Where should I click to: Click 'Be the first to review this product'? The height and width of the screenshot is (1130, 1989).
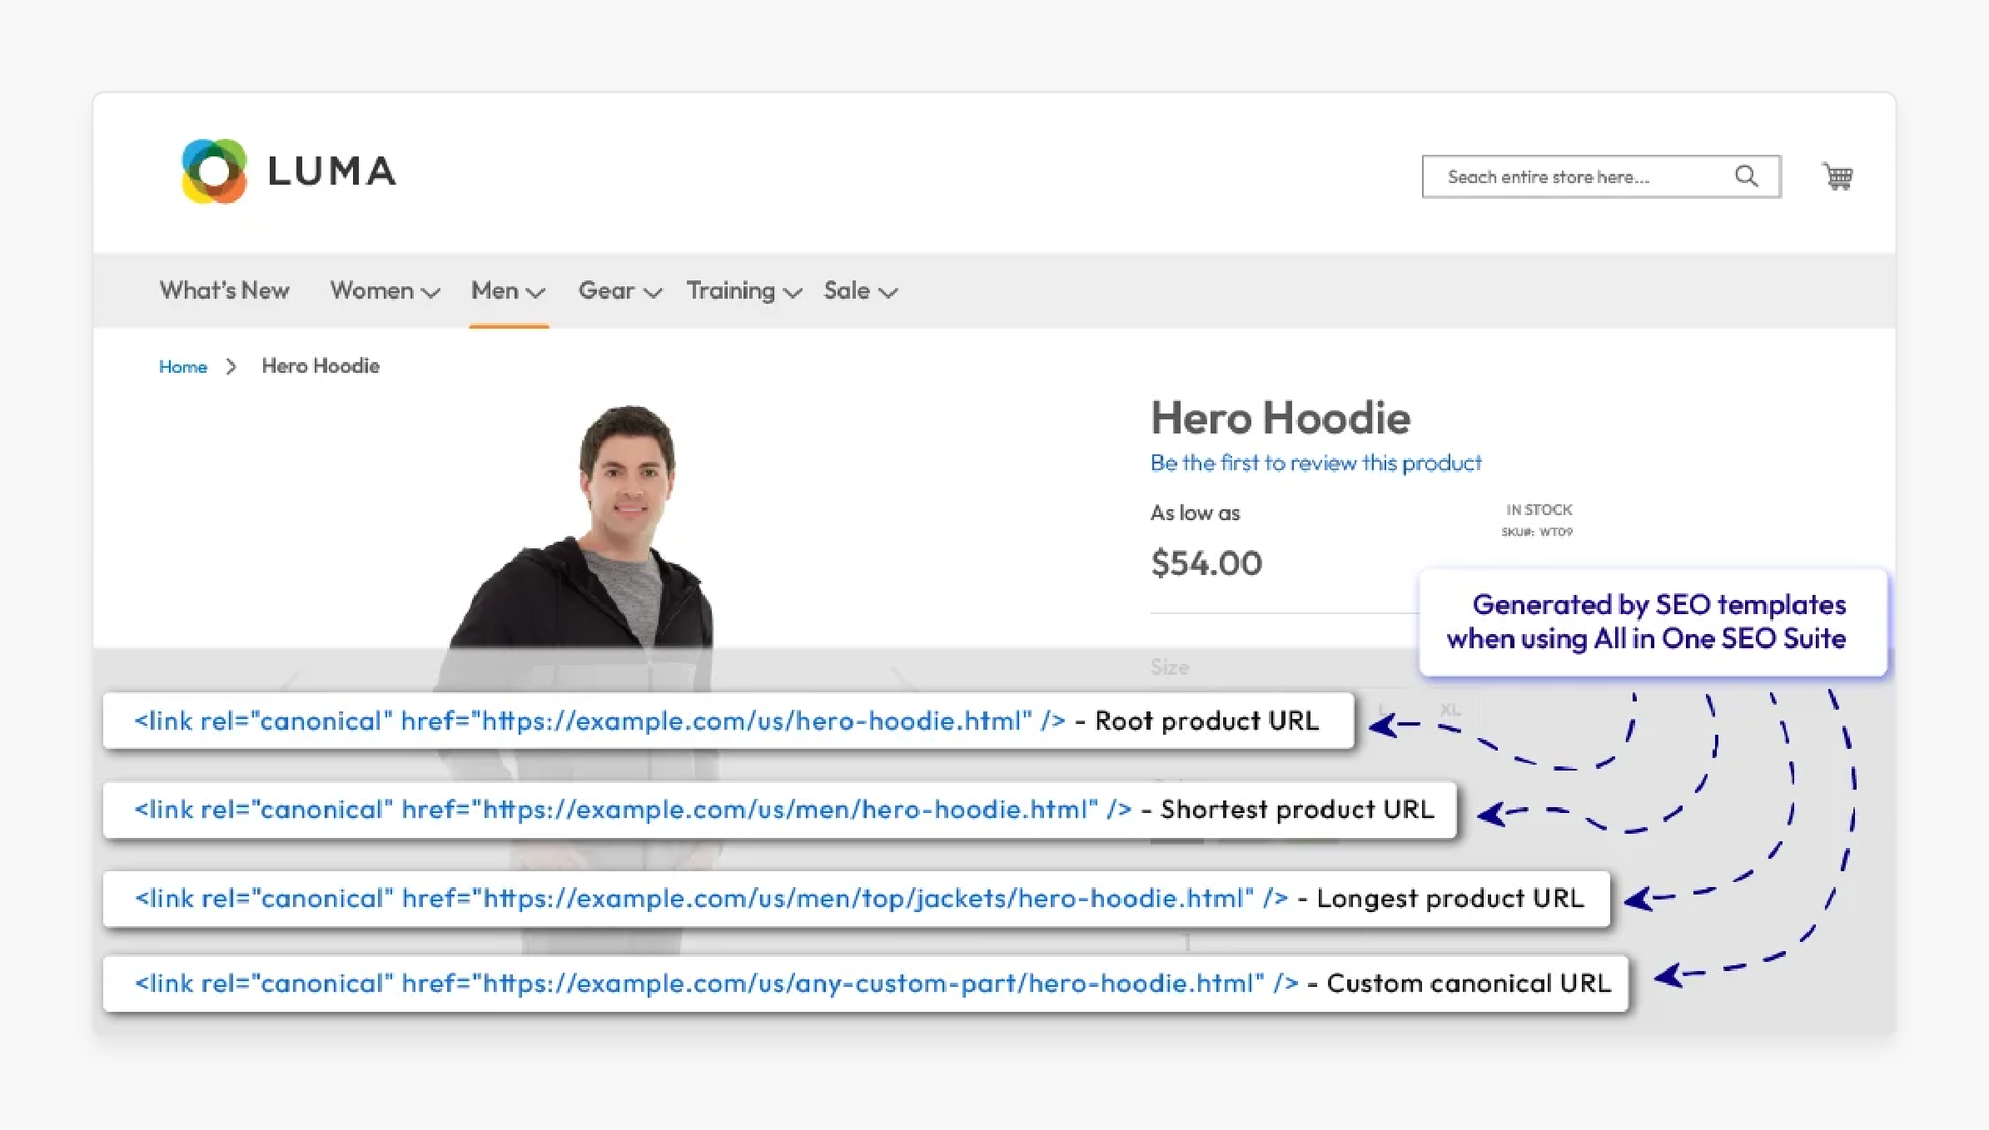[1315, 463]
